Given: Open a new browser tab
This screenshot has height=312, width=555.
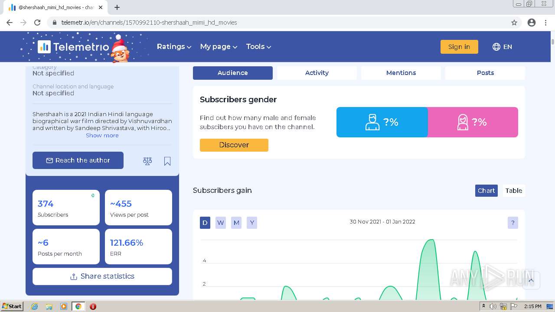Looking at the screenshot, I should (117, 7).
